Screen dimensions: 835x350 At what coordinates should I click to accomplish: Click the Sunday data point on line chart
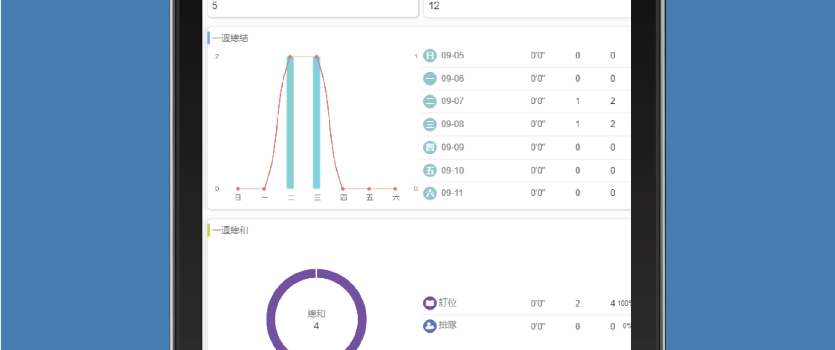coord(238,189)
